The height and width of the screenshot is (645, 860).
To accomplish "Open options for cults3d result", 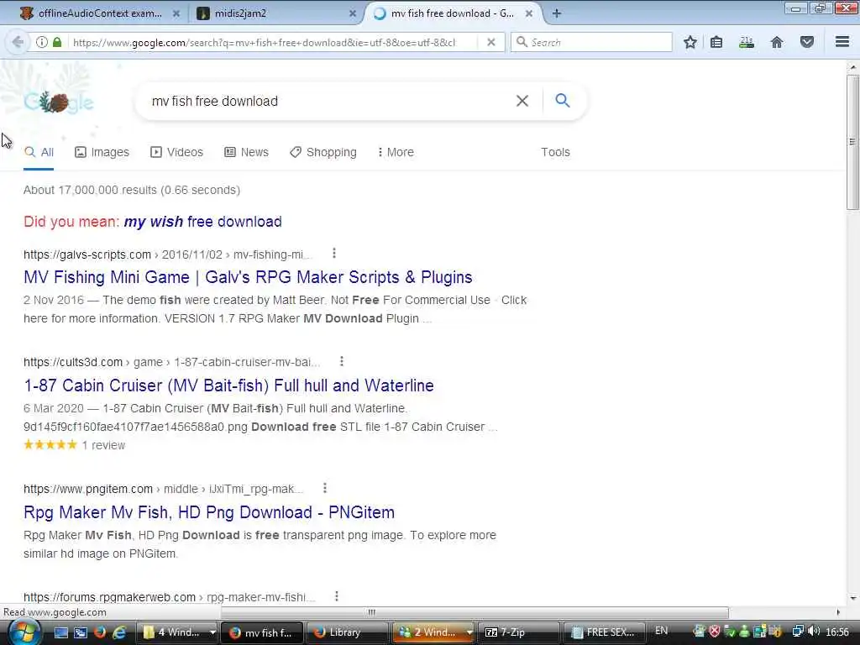I will [342, 361].
